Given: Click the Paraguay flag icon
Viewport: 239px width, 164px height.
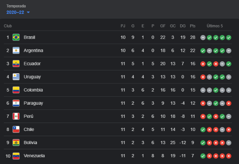Looking at the screenshot, I should point(16,103).
